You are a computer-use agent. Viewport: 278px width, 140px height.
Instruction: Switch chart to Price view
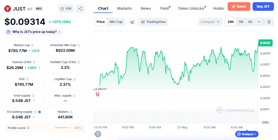tap(100, 22)
